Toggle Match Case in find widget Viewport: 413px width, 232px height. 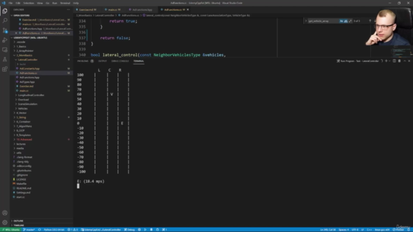[341, 21]
